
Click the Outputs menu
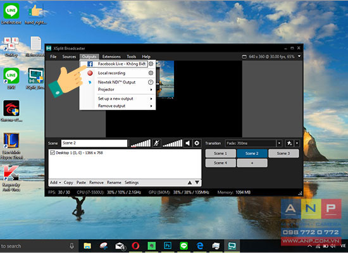pyautogui.click(x=89, y=56)
